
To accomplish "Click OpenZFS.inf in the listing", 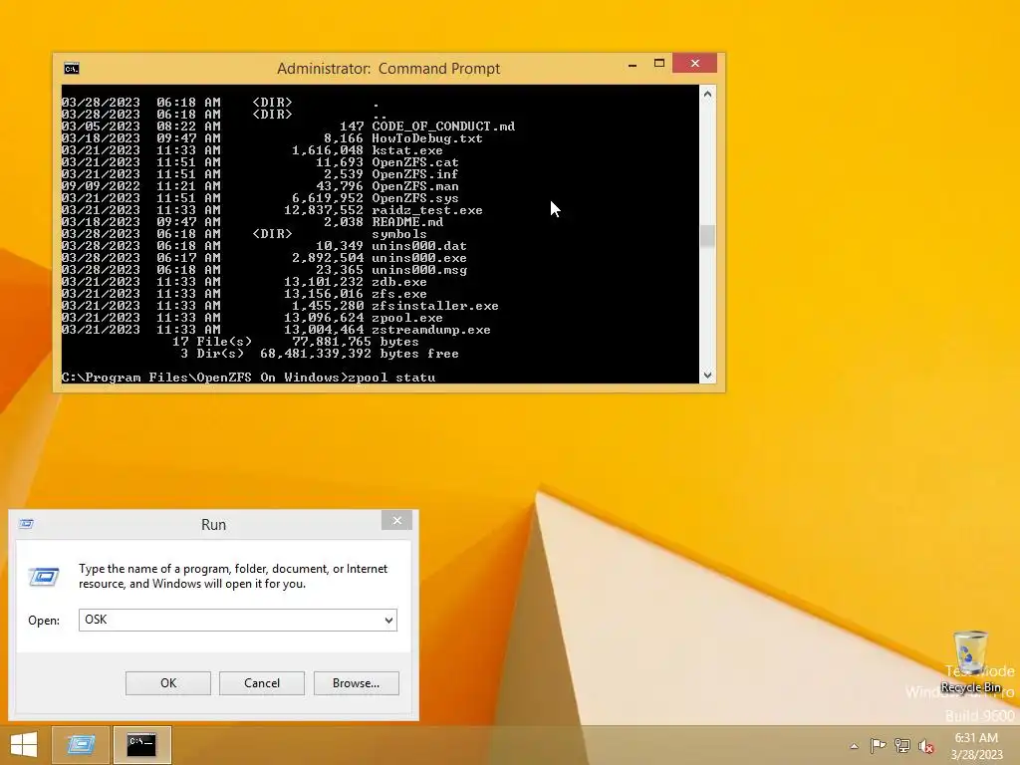I will (415, 174).
